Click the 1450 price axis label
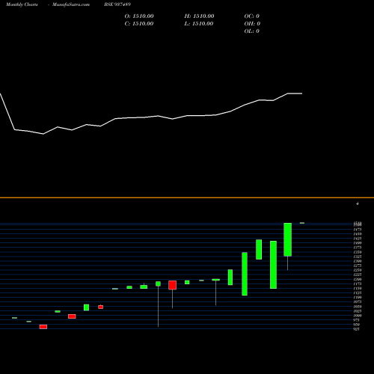Image resolution: width=374 pixels, height=374 pixels. [x=358, y=234]
